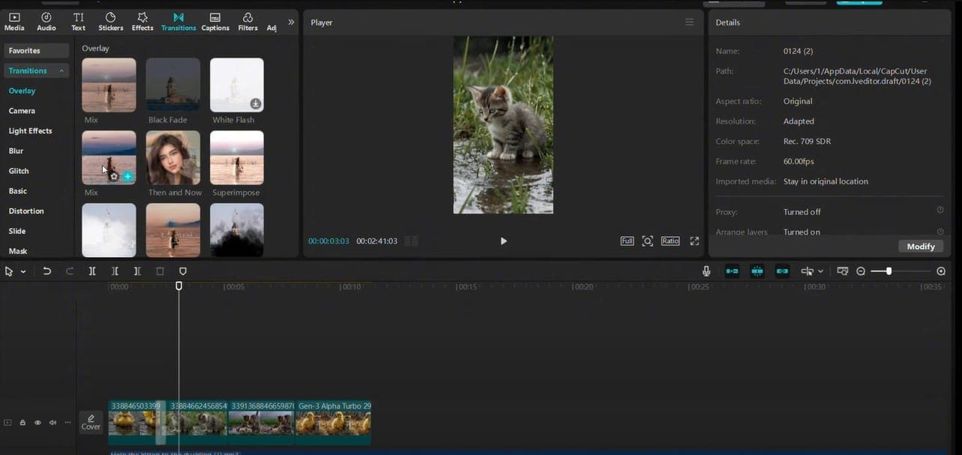Click the Full quality button
The image size is (962, 455).
627,241
